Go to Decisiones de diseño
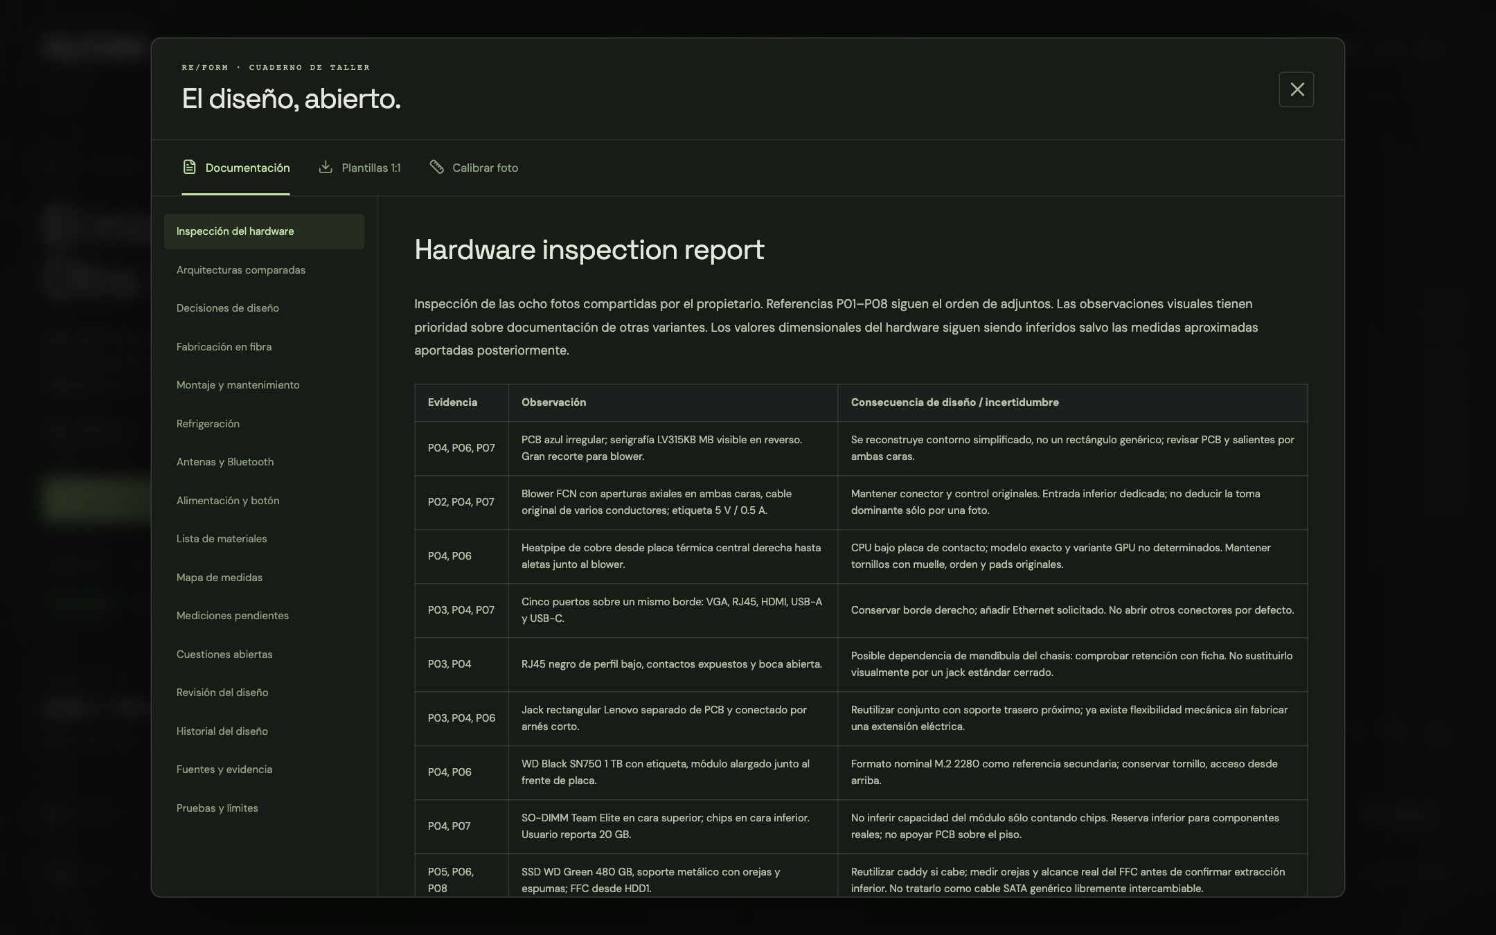This screenshot has width=1496, height=935. (x=264, y=308)
